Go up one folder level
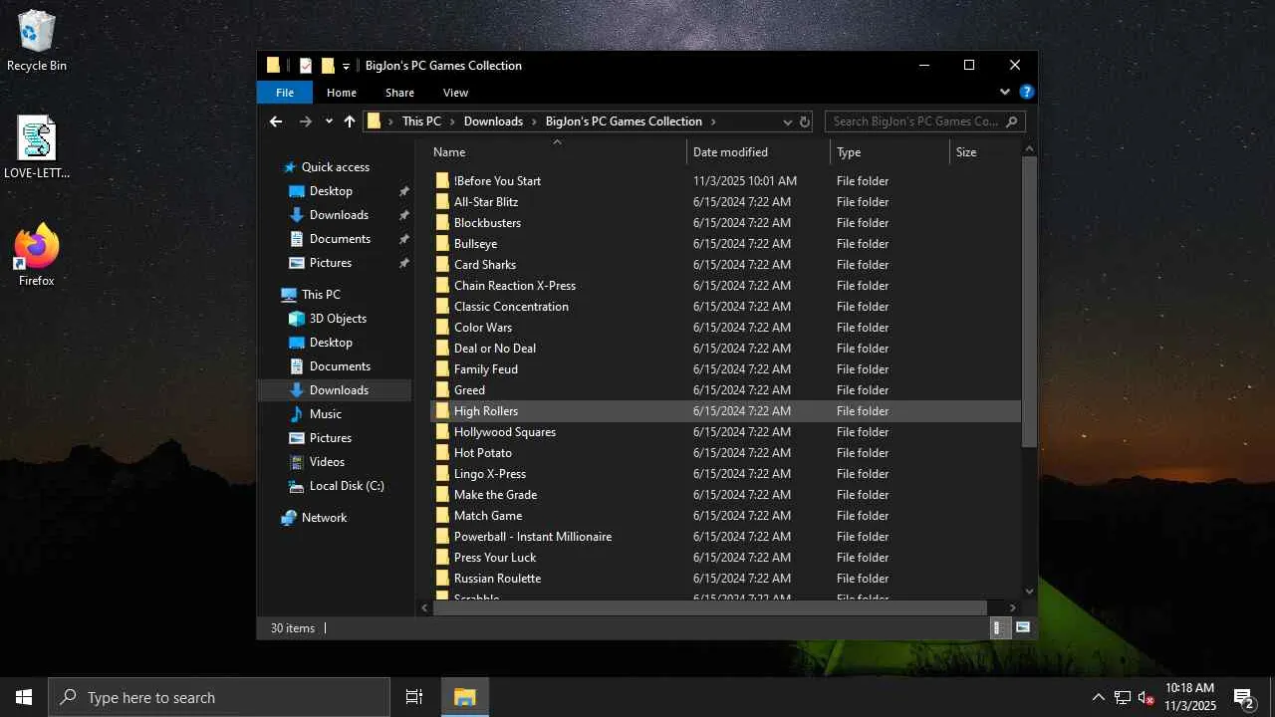The width and height of the screenshot is (1275, 717). [x=350, y=121]
